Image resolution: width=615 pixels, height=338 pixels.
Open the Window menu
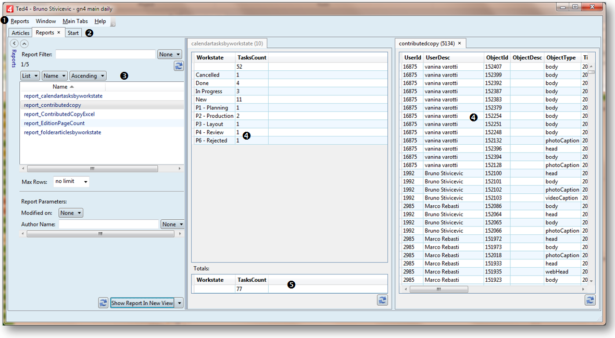(x=46, y=21)
